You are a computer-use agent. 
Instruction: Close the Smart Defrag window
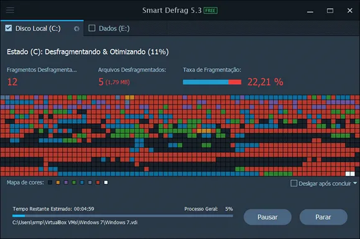tap(349, 11)
